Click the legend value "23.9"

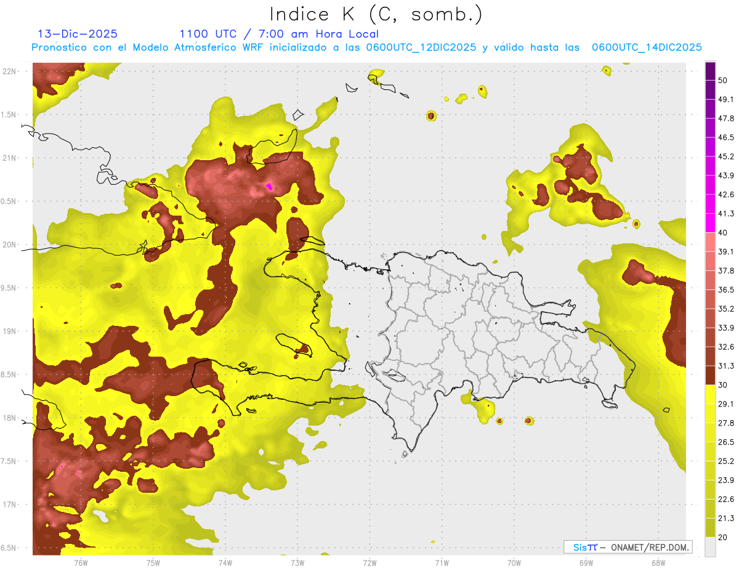click(727, 480)
